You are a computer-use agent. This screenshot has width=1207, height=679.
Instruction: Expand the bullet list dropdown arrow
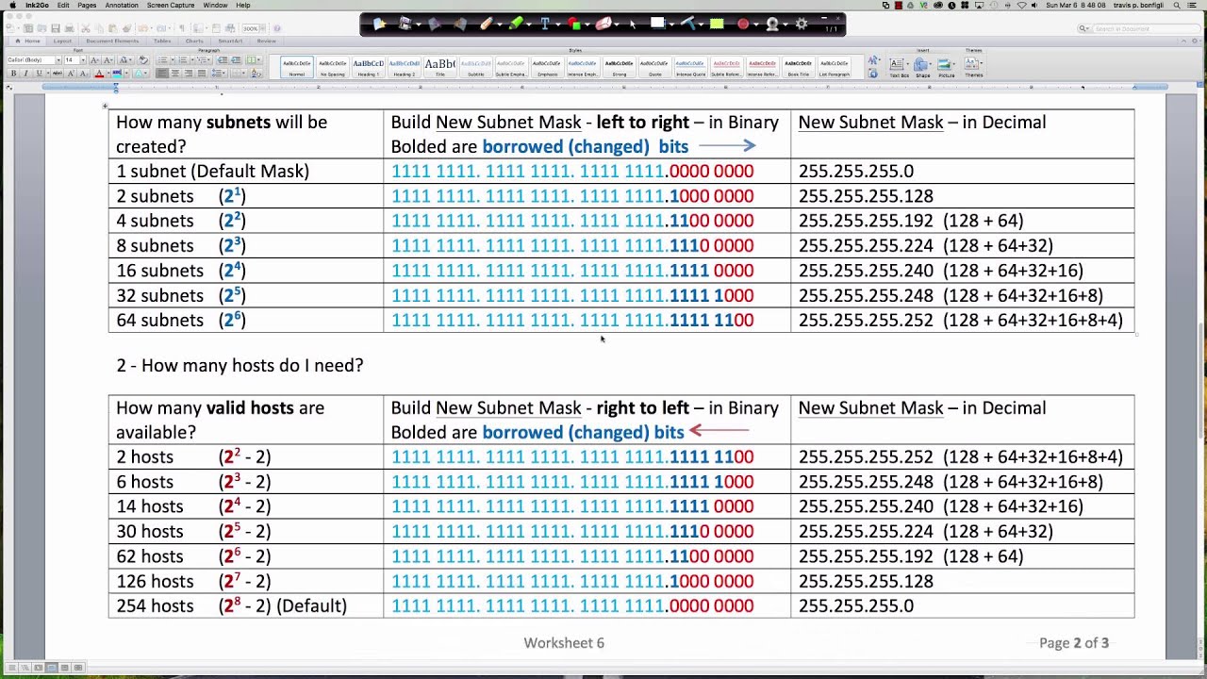[173, 60]
